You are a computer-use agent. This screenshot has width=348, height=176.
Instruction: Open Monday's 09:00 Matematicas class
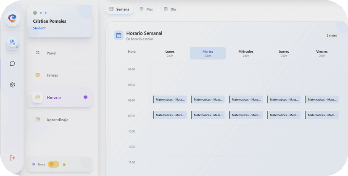tap(170, 99)
